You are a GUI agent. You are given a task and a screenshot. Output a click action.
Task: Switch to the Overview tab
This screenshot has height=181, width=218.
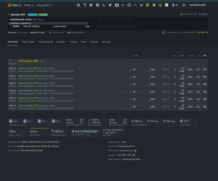pyautogui.click(x=13, y=42)
